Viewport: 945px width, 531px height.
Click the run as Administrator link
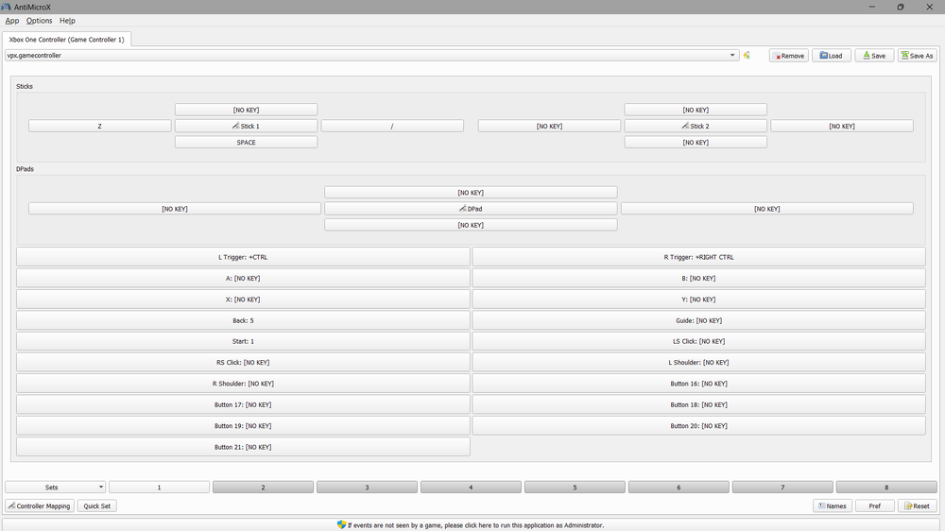(x=471, y=525)
